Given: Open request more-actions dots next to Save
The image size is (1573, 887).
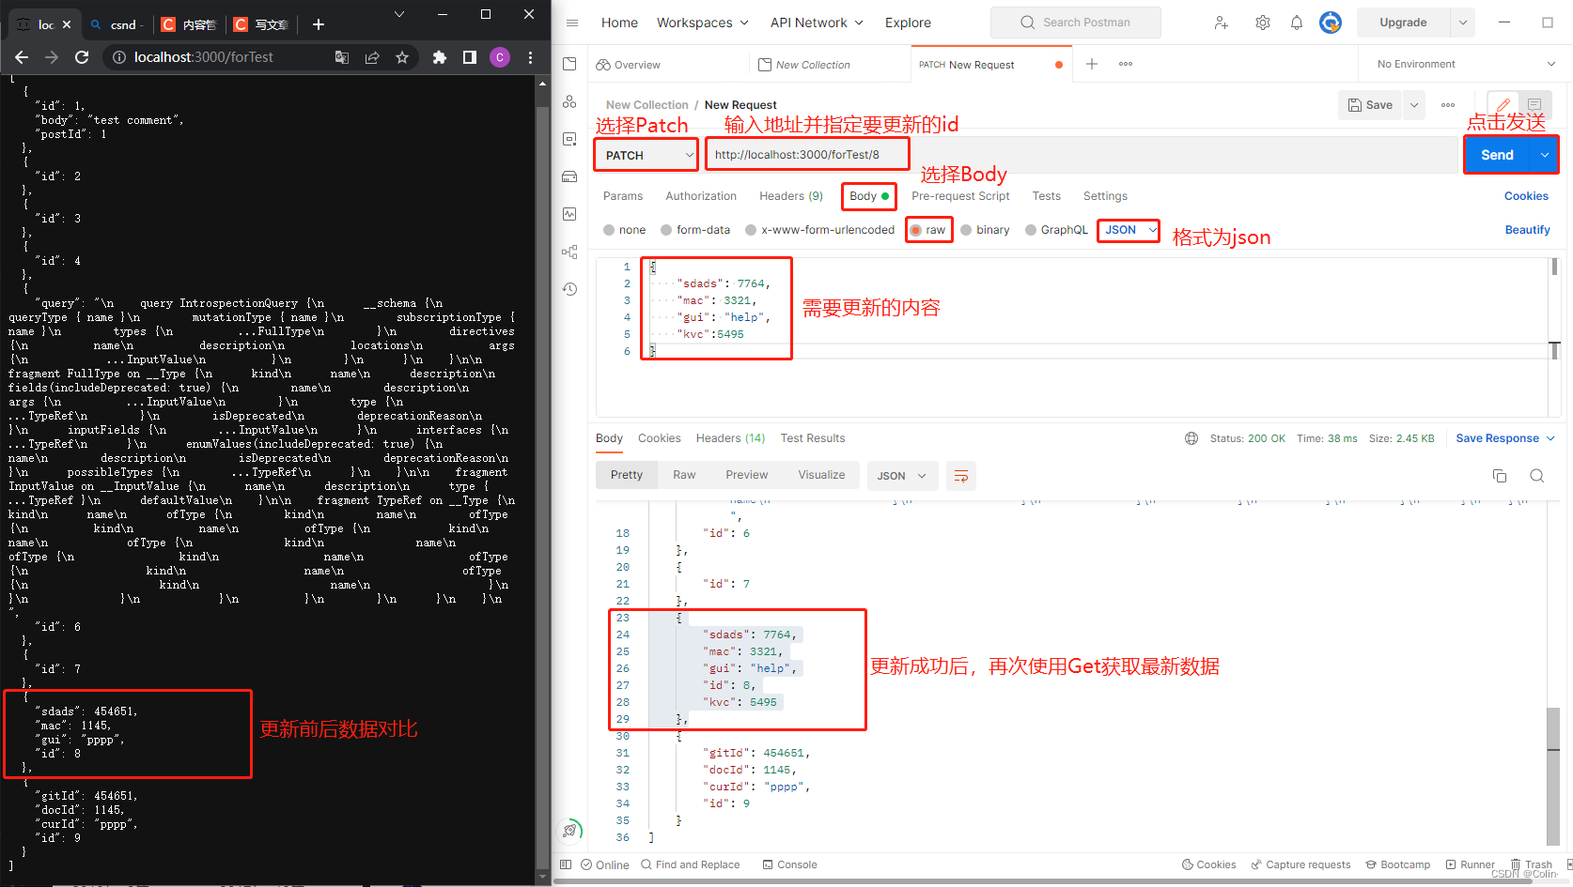Looking at the screenshot, I should pyautogui.click(x=1448, y=105).
